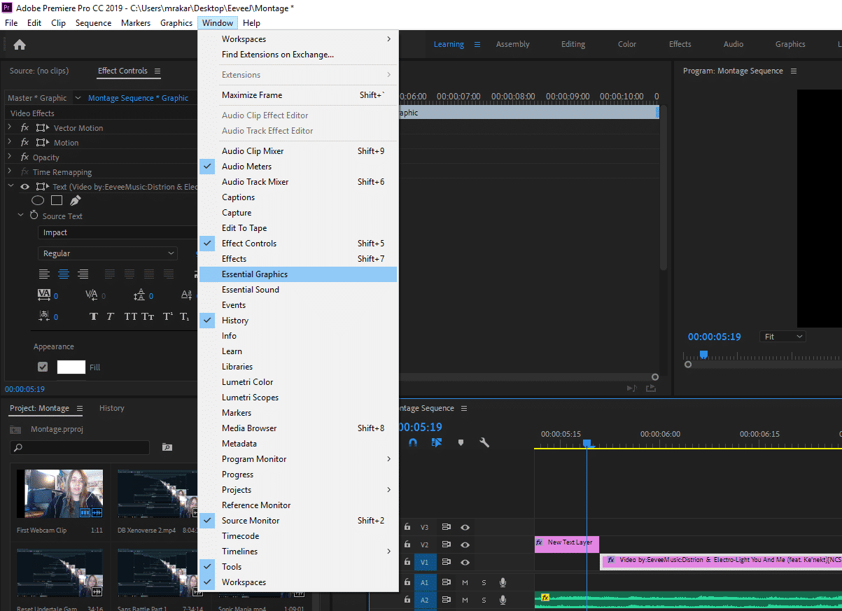Open the Regular font style dropdown
Viewport: 842px width, 611px height.
107,253
